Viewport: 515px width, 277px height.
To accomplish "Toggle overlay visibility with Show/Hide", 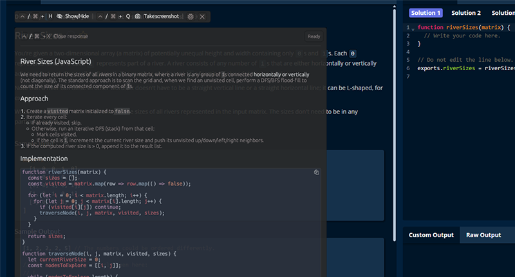I will [x=76, y=16].
